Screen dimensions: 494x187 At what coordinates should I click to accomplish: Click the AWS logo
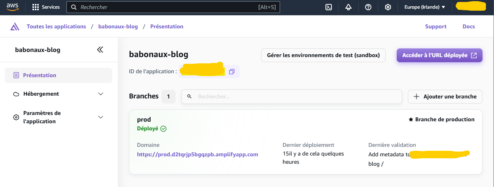click(13, 7)
